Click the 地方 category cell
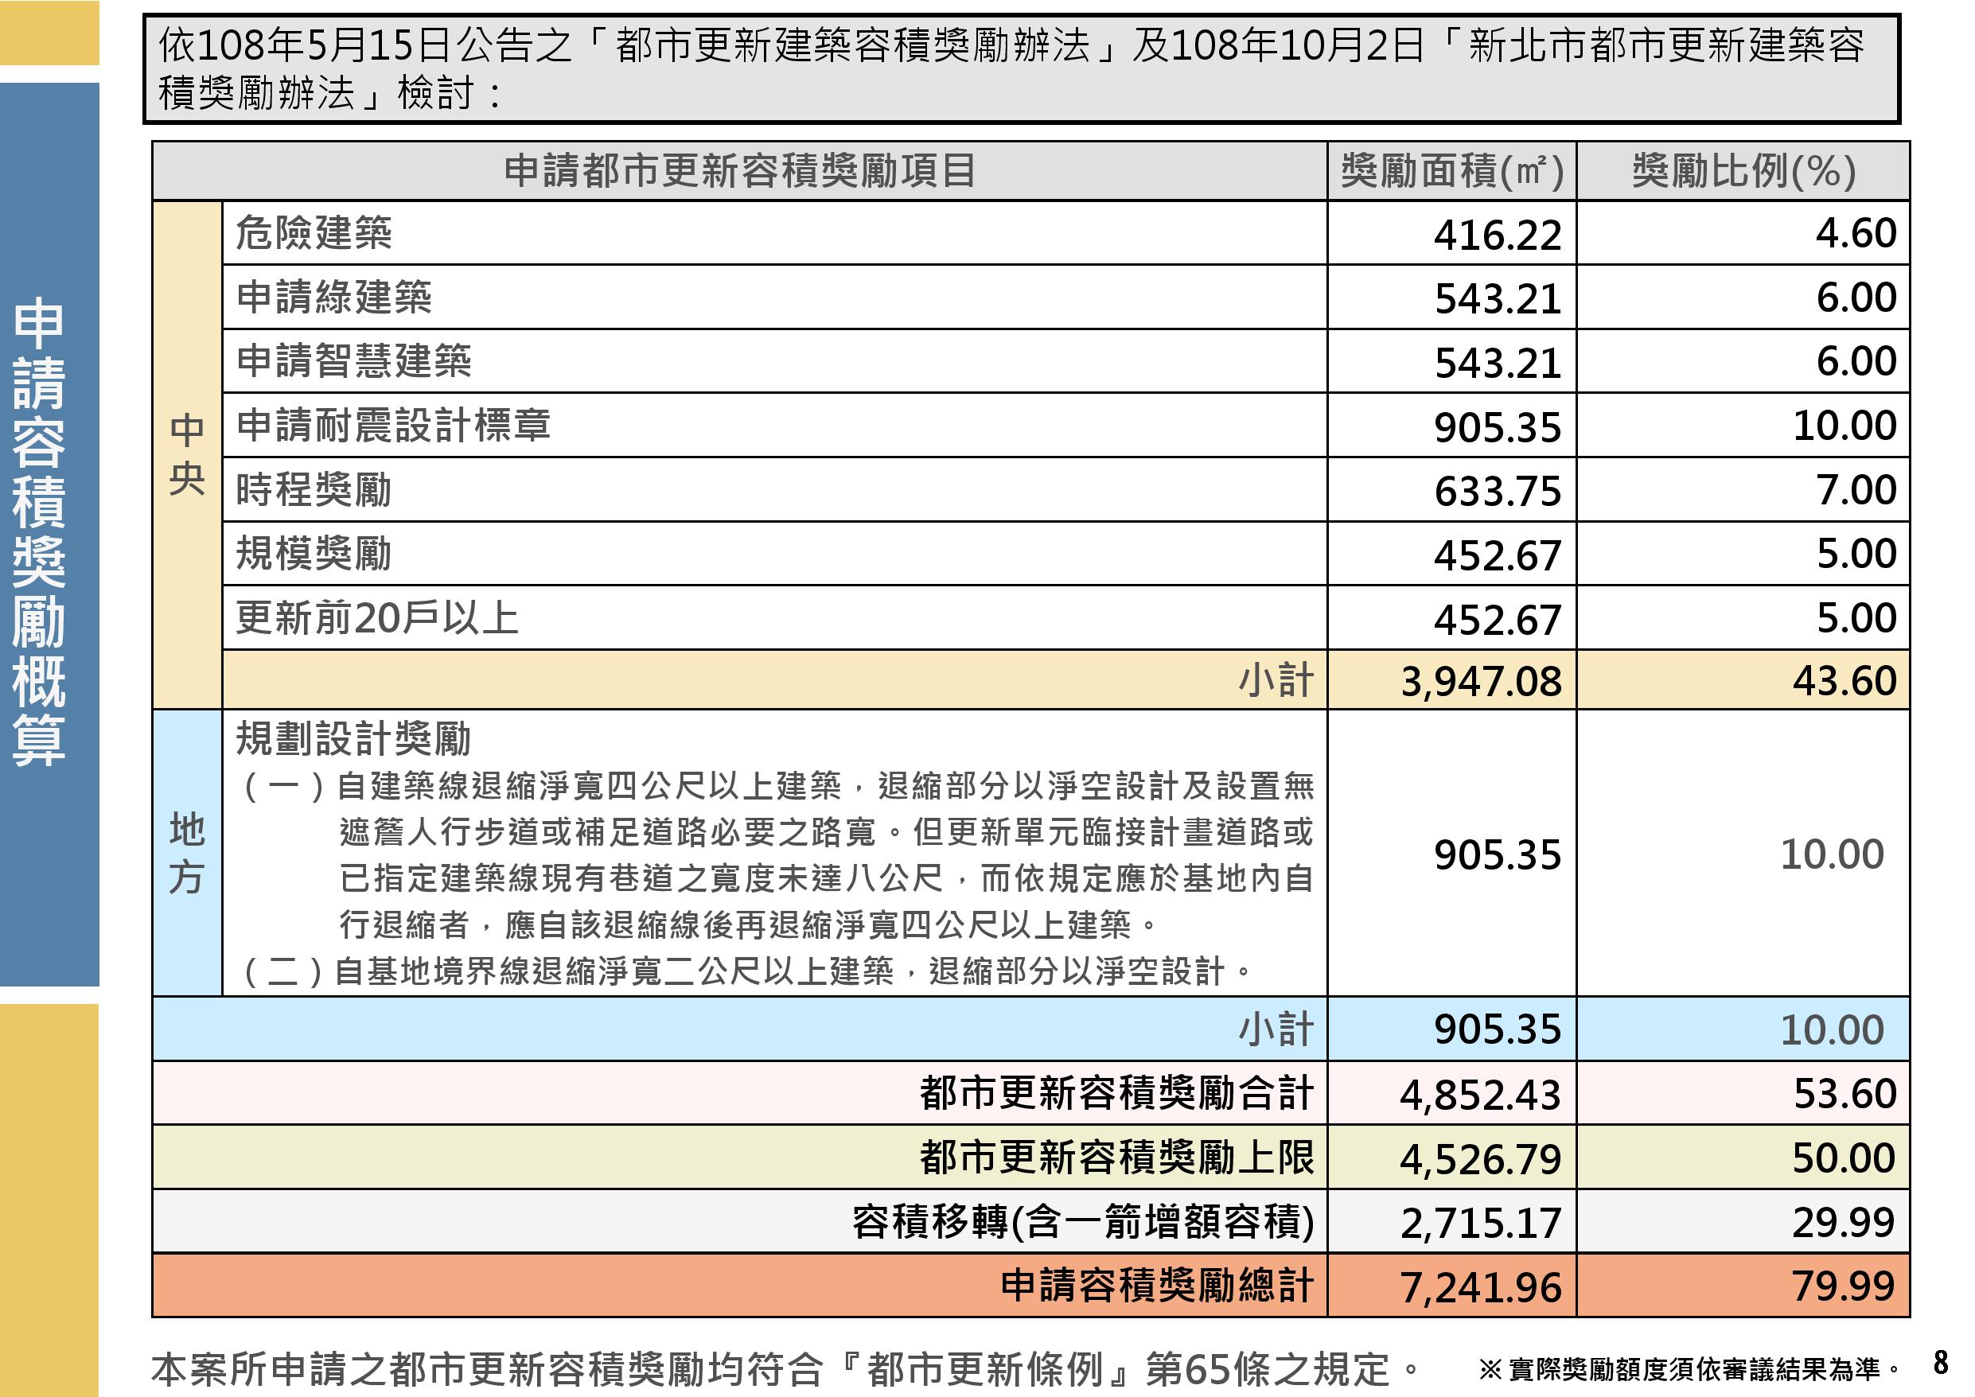 pos(187,853)
